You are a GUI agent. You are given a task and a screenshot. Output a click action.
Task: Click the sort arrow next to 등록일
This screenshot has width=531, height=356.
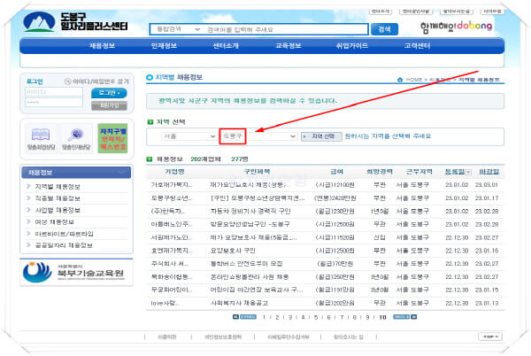468,172
